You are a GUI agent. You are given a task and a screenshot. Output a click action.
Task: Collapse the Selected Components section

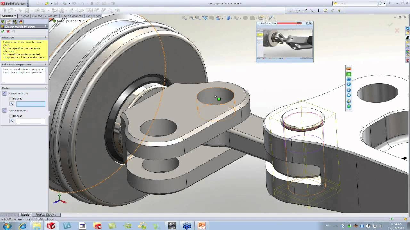pyautogui.click(x=45, y=65)
